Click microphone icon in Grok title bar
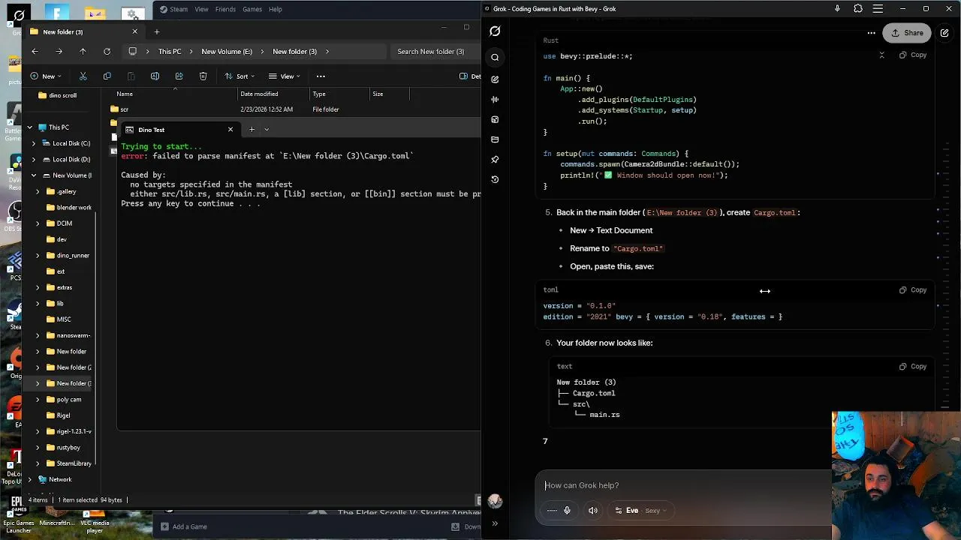Viewport: 961px width, 540px height. [837, 9]
